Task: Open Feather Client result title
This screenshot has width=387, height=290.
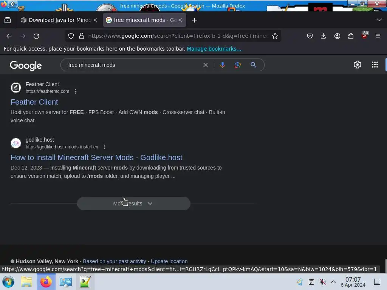Action: [34, 102]
